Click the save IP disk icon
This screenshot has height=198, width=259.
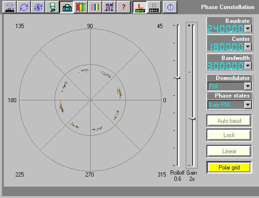[52, 7]
